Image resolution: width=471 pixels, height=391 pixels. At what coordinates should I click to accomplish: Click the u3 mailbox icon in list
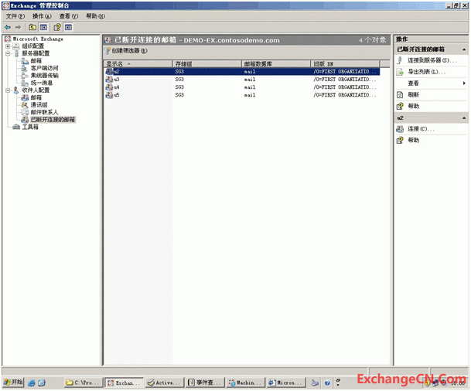click(109, 79)
